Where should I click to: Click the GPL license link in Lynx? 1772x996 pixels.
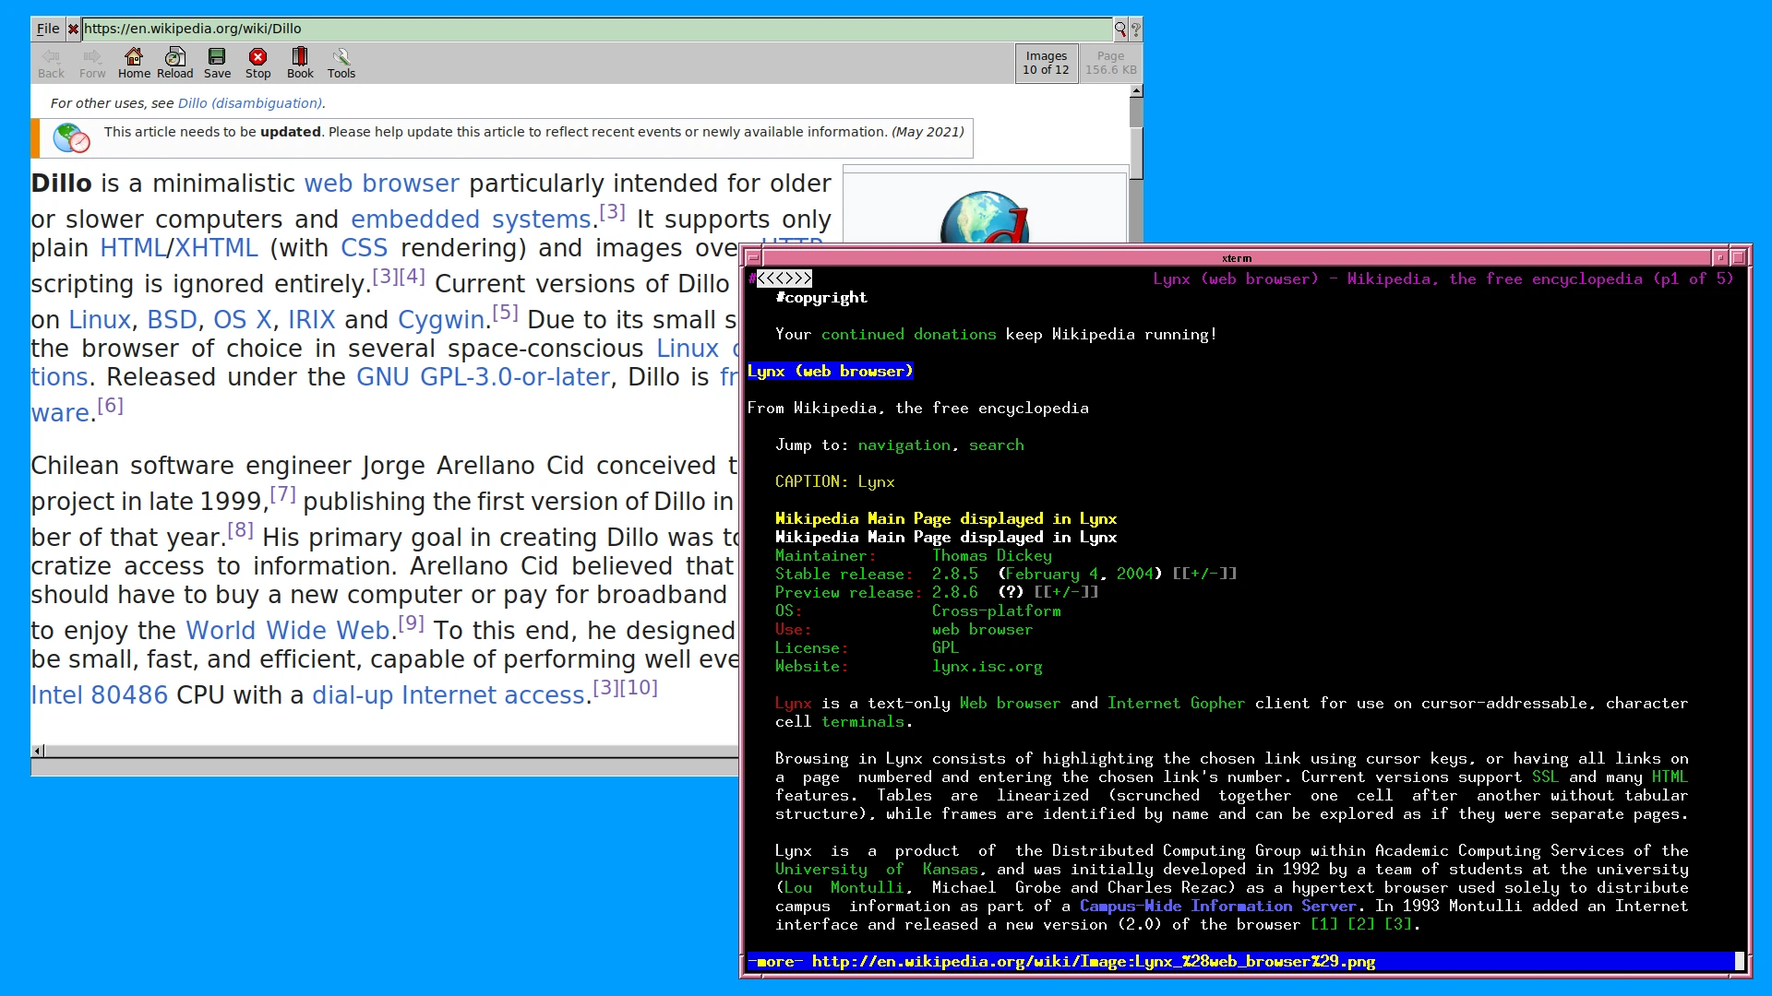click(946, 647)
